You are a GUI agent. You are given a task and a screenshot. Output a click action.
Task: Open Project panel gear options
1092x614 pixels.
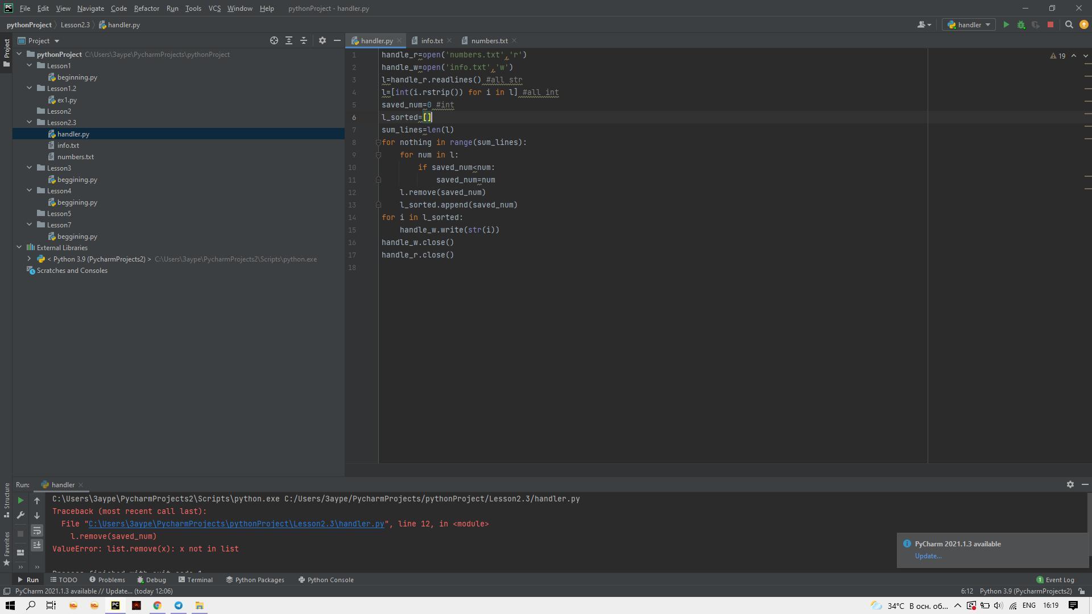(322, 41)
